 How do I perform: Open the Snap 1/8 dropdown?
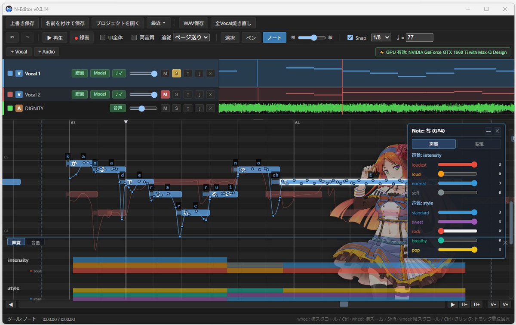click(x=381, y=37)
